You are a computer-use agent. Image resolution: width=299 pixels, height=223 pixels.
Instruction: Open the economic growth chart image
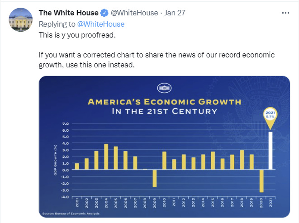pyautogui.click(x=164, y=147)
